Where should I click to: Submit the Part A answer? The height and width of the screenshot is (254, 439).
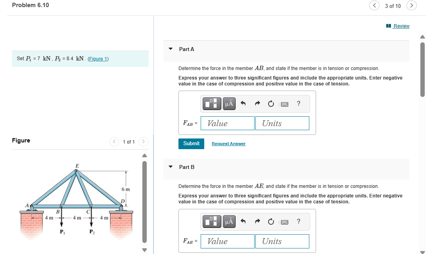coord(191,144)
